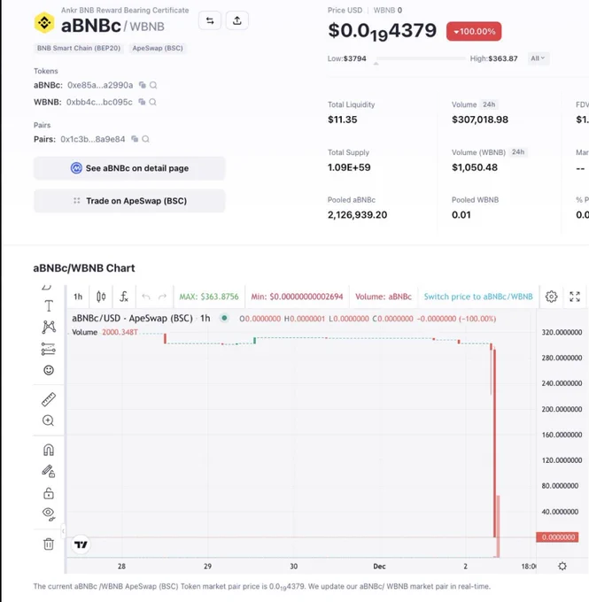This screenshot has width=589, height=602.
Task: Toggle the Magnet mode tool
Action: [x=49, y=450]
